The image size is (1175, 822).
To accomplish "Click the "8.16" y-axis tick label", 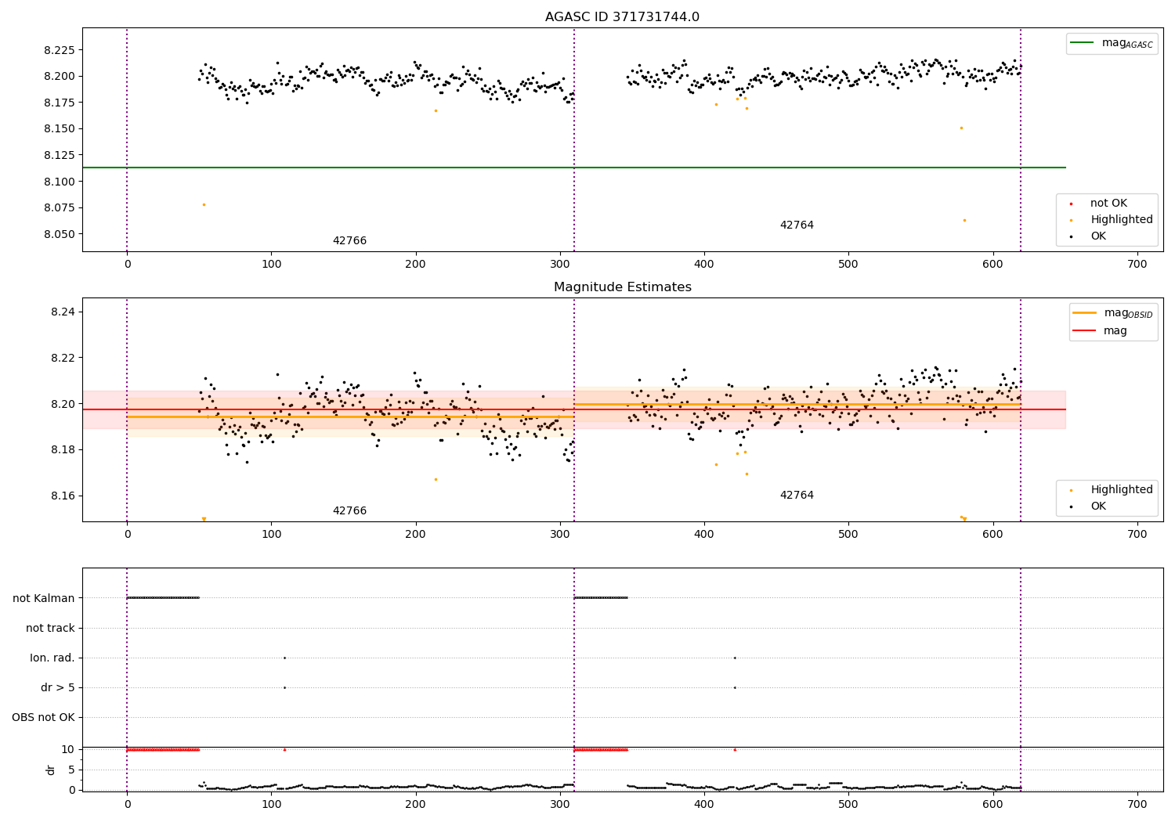I will [x=62, y=496].
